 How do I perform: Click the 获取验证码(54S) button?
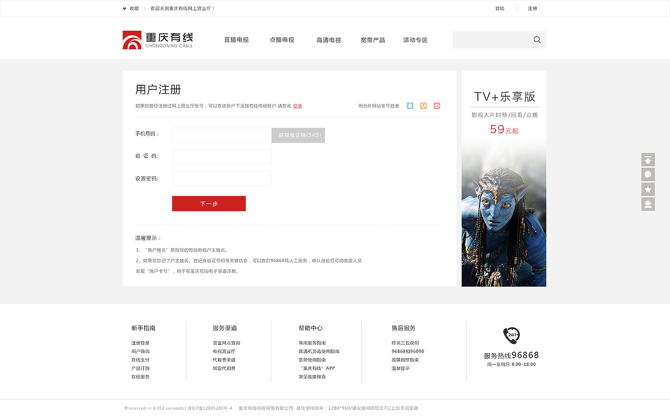(x=298, y=135)
